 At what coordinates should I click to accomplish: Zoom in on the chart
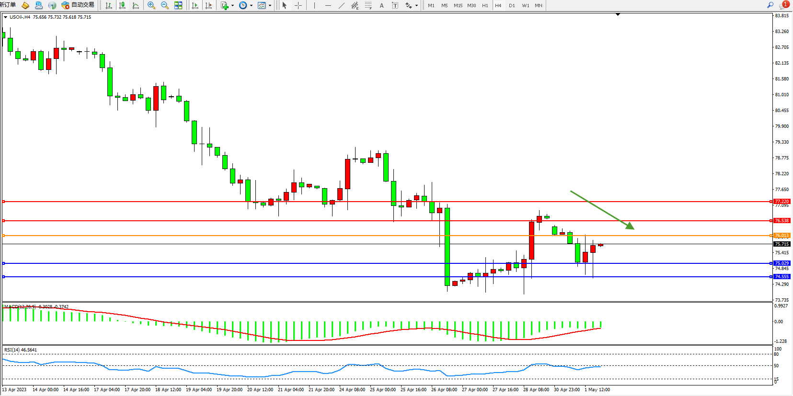click(151, 5)
